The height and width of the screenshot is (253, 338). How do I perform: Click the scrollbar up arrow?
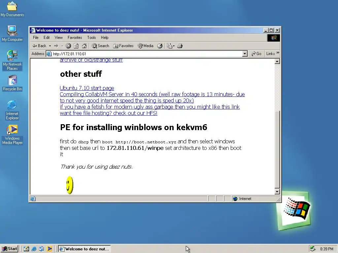[x=277, y=62]
